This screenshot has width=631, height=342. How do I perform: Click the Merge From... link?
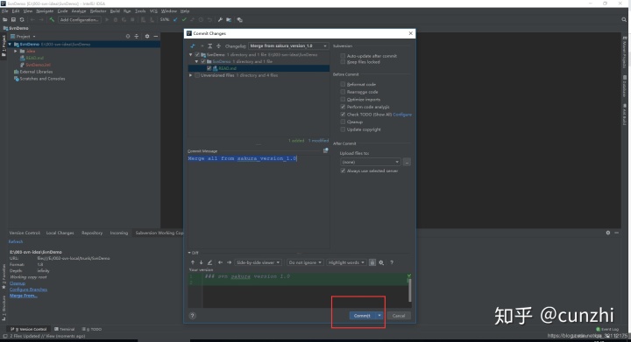pos(24,296)
